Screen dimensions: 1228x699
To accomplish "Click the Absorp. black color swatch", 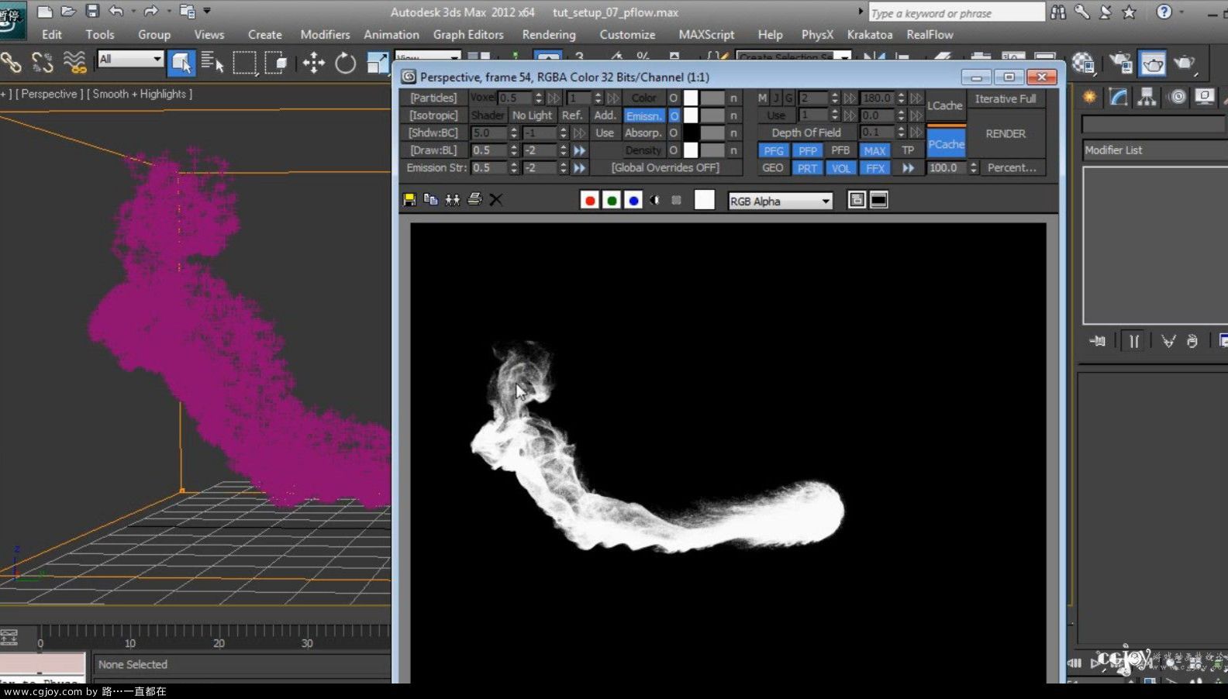I will point(690,133).
